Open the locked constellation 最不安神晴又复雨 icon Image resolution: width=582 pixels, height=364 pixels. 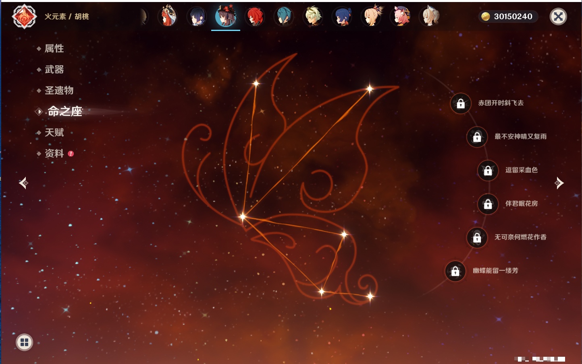point(477,137)
